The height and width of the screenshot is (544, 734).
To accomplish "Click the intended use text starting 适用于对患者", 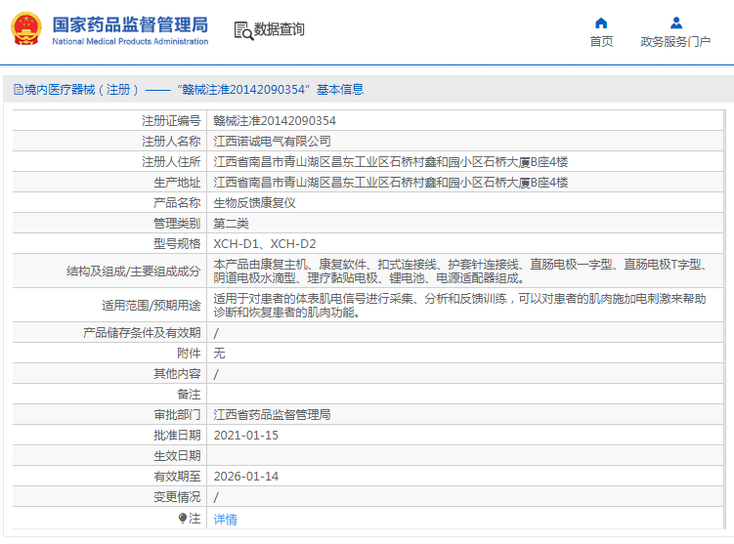I will pyautogui.click(x=459, y=306).
